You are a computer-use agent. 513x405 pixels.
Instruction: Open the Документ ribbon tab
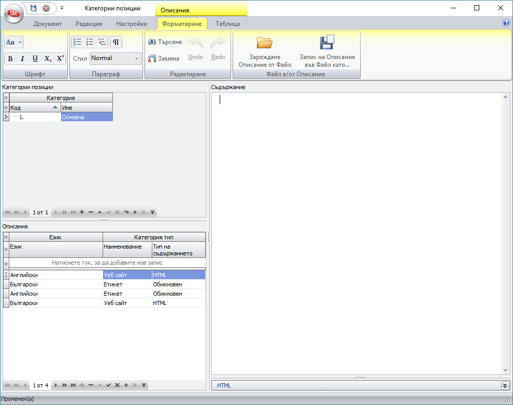pyautogui.click(x=48, y=23)
